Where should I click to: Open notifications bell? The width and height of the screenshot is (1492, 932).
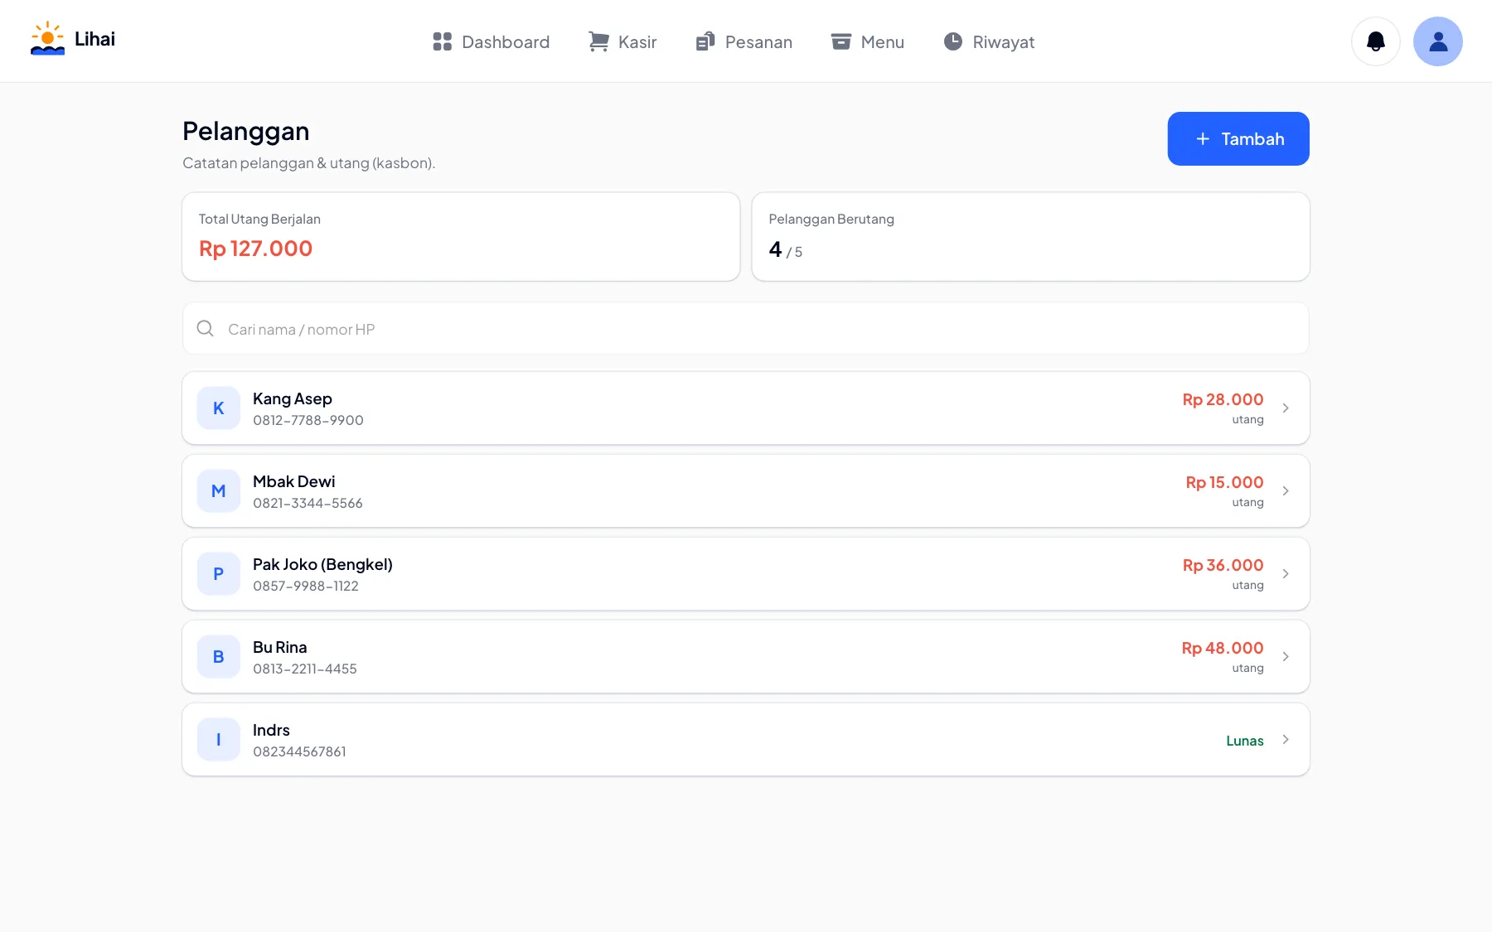1376,41
